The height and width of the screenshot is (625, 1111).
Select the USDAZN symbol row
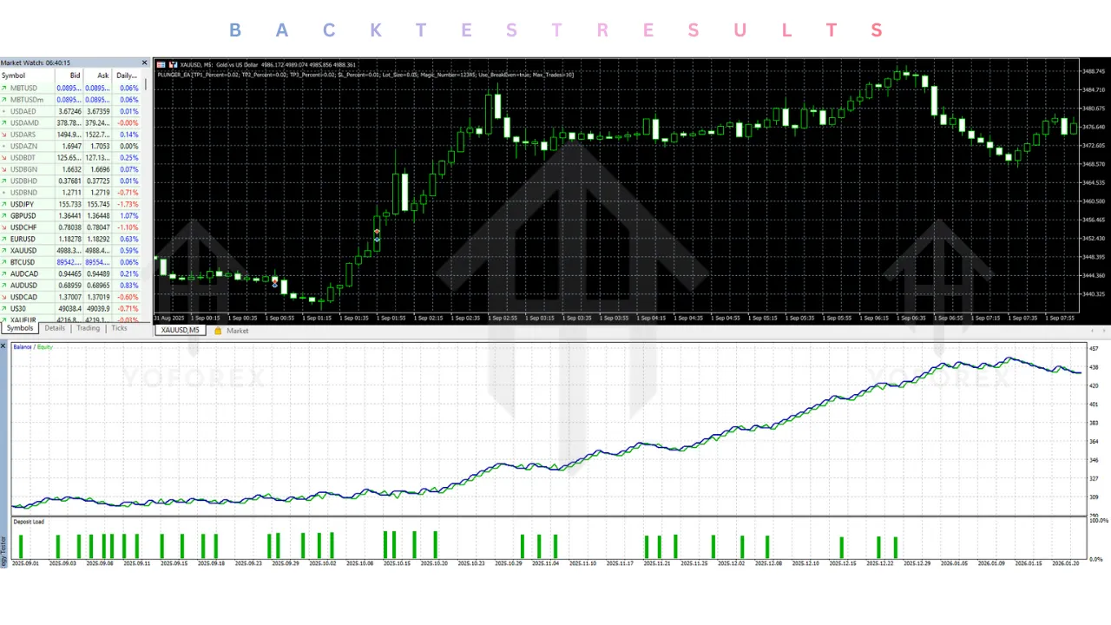(x=71, y=146)
